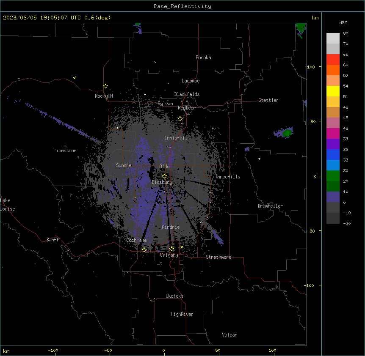Select the bright green 20-30 dBZ swatch

333,176
